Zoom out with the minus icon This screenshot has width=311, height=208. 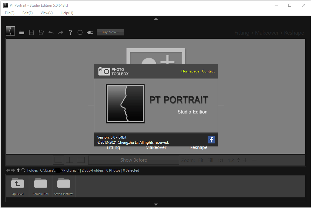click(x=254, y=160)
